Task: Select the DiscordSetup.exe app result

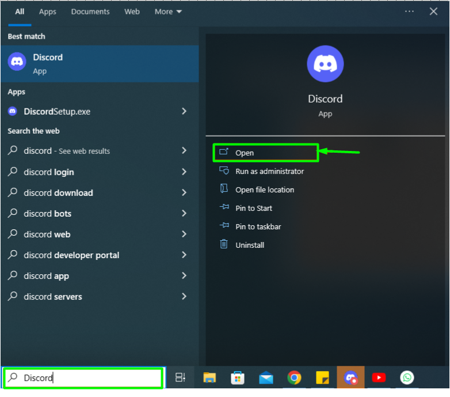Action: click(100, 111)
